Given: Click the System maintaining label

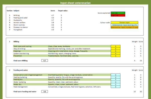Looking at the screenshot, I should [21, 53].
